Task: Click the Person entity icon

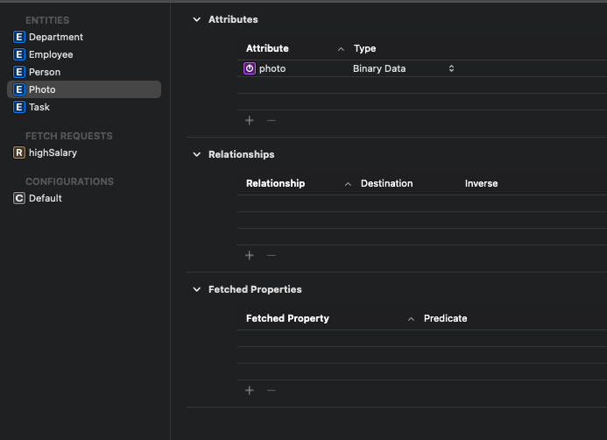Action: pos(19,72)
